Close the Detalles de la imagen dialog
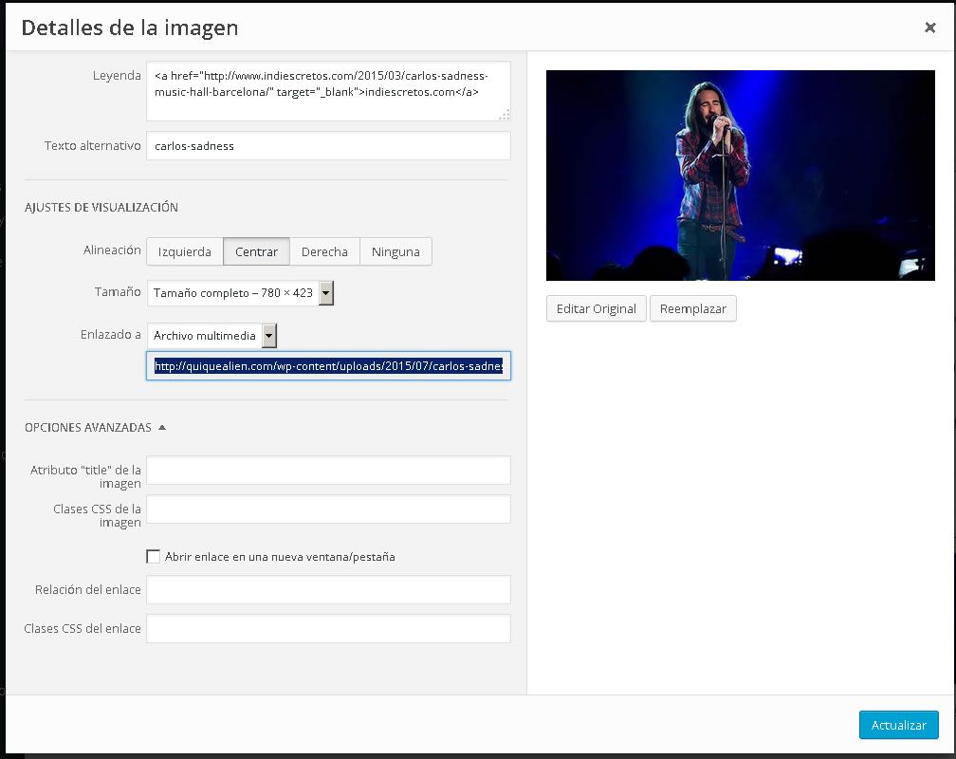Viewport: 956px width, 759px height. point(929,27)
